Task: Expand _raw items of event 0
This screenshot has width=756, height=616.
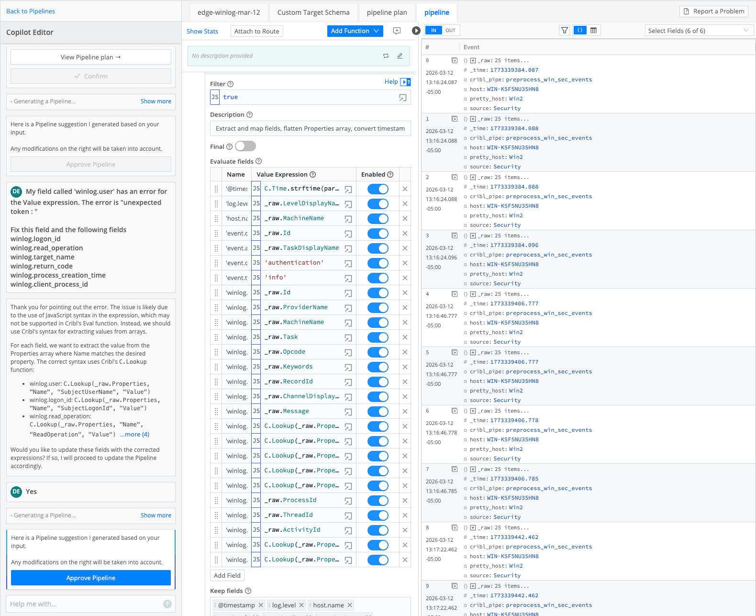Action: tap(473, 61)
